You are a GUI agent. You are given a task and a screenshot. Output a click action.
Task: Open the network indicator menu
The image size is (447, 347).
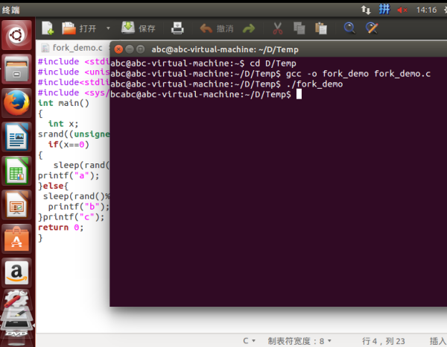coord(366,10)
